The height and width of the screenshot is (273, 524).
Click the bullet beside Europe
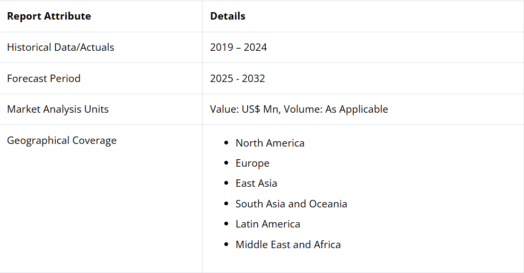[x=226, y=163]
